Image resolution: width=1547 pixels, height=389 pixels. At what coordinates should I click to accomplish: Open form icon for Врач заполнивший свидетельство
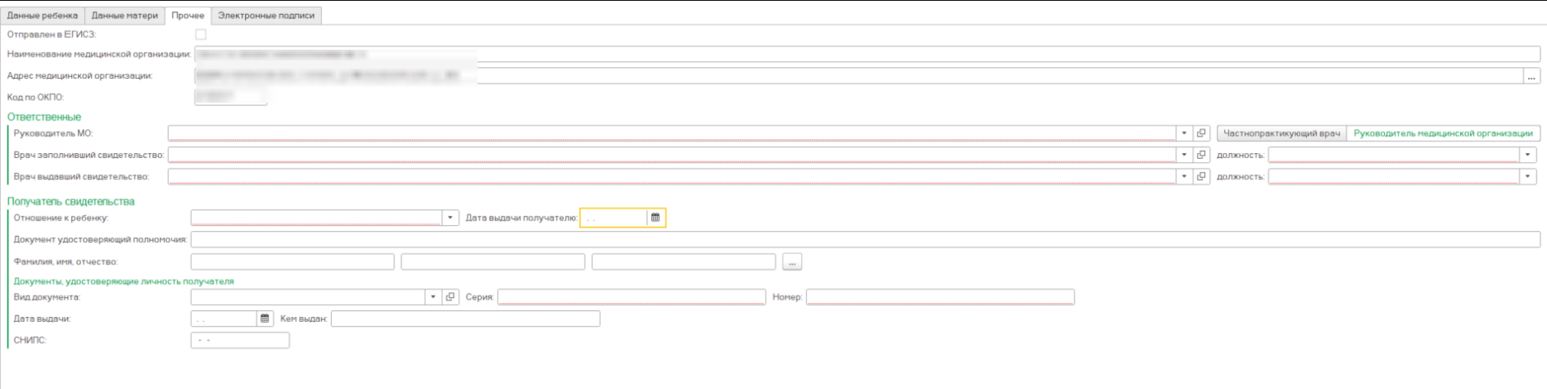1201,155
